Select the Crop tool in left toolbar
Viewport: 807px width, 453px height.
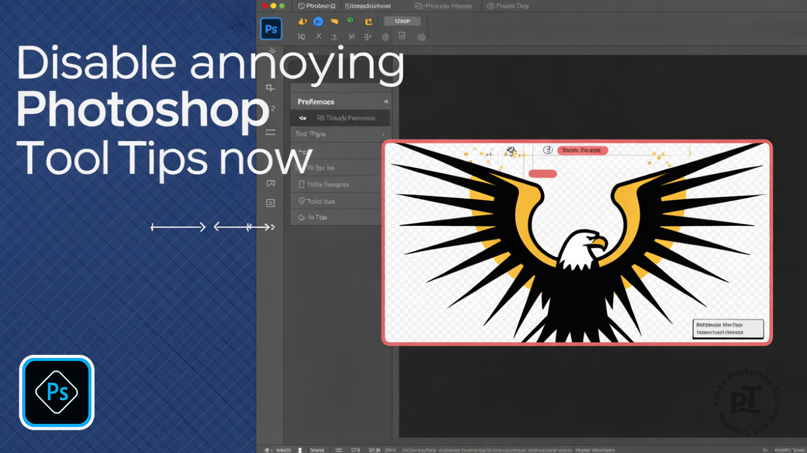coord(270,88)
